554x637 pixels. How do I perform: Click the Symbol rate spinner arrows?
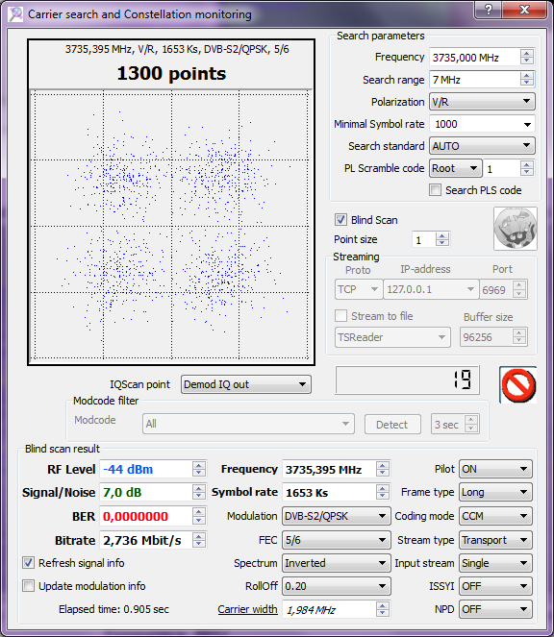point(383,492)
